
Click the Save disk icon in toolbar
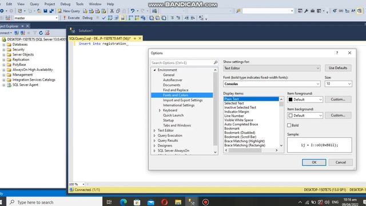click(45, 11)
